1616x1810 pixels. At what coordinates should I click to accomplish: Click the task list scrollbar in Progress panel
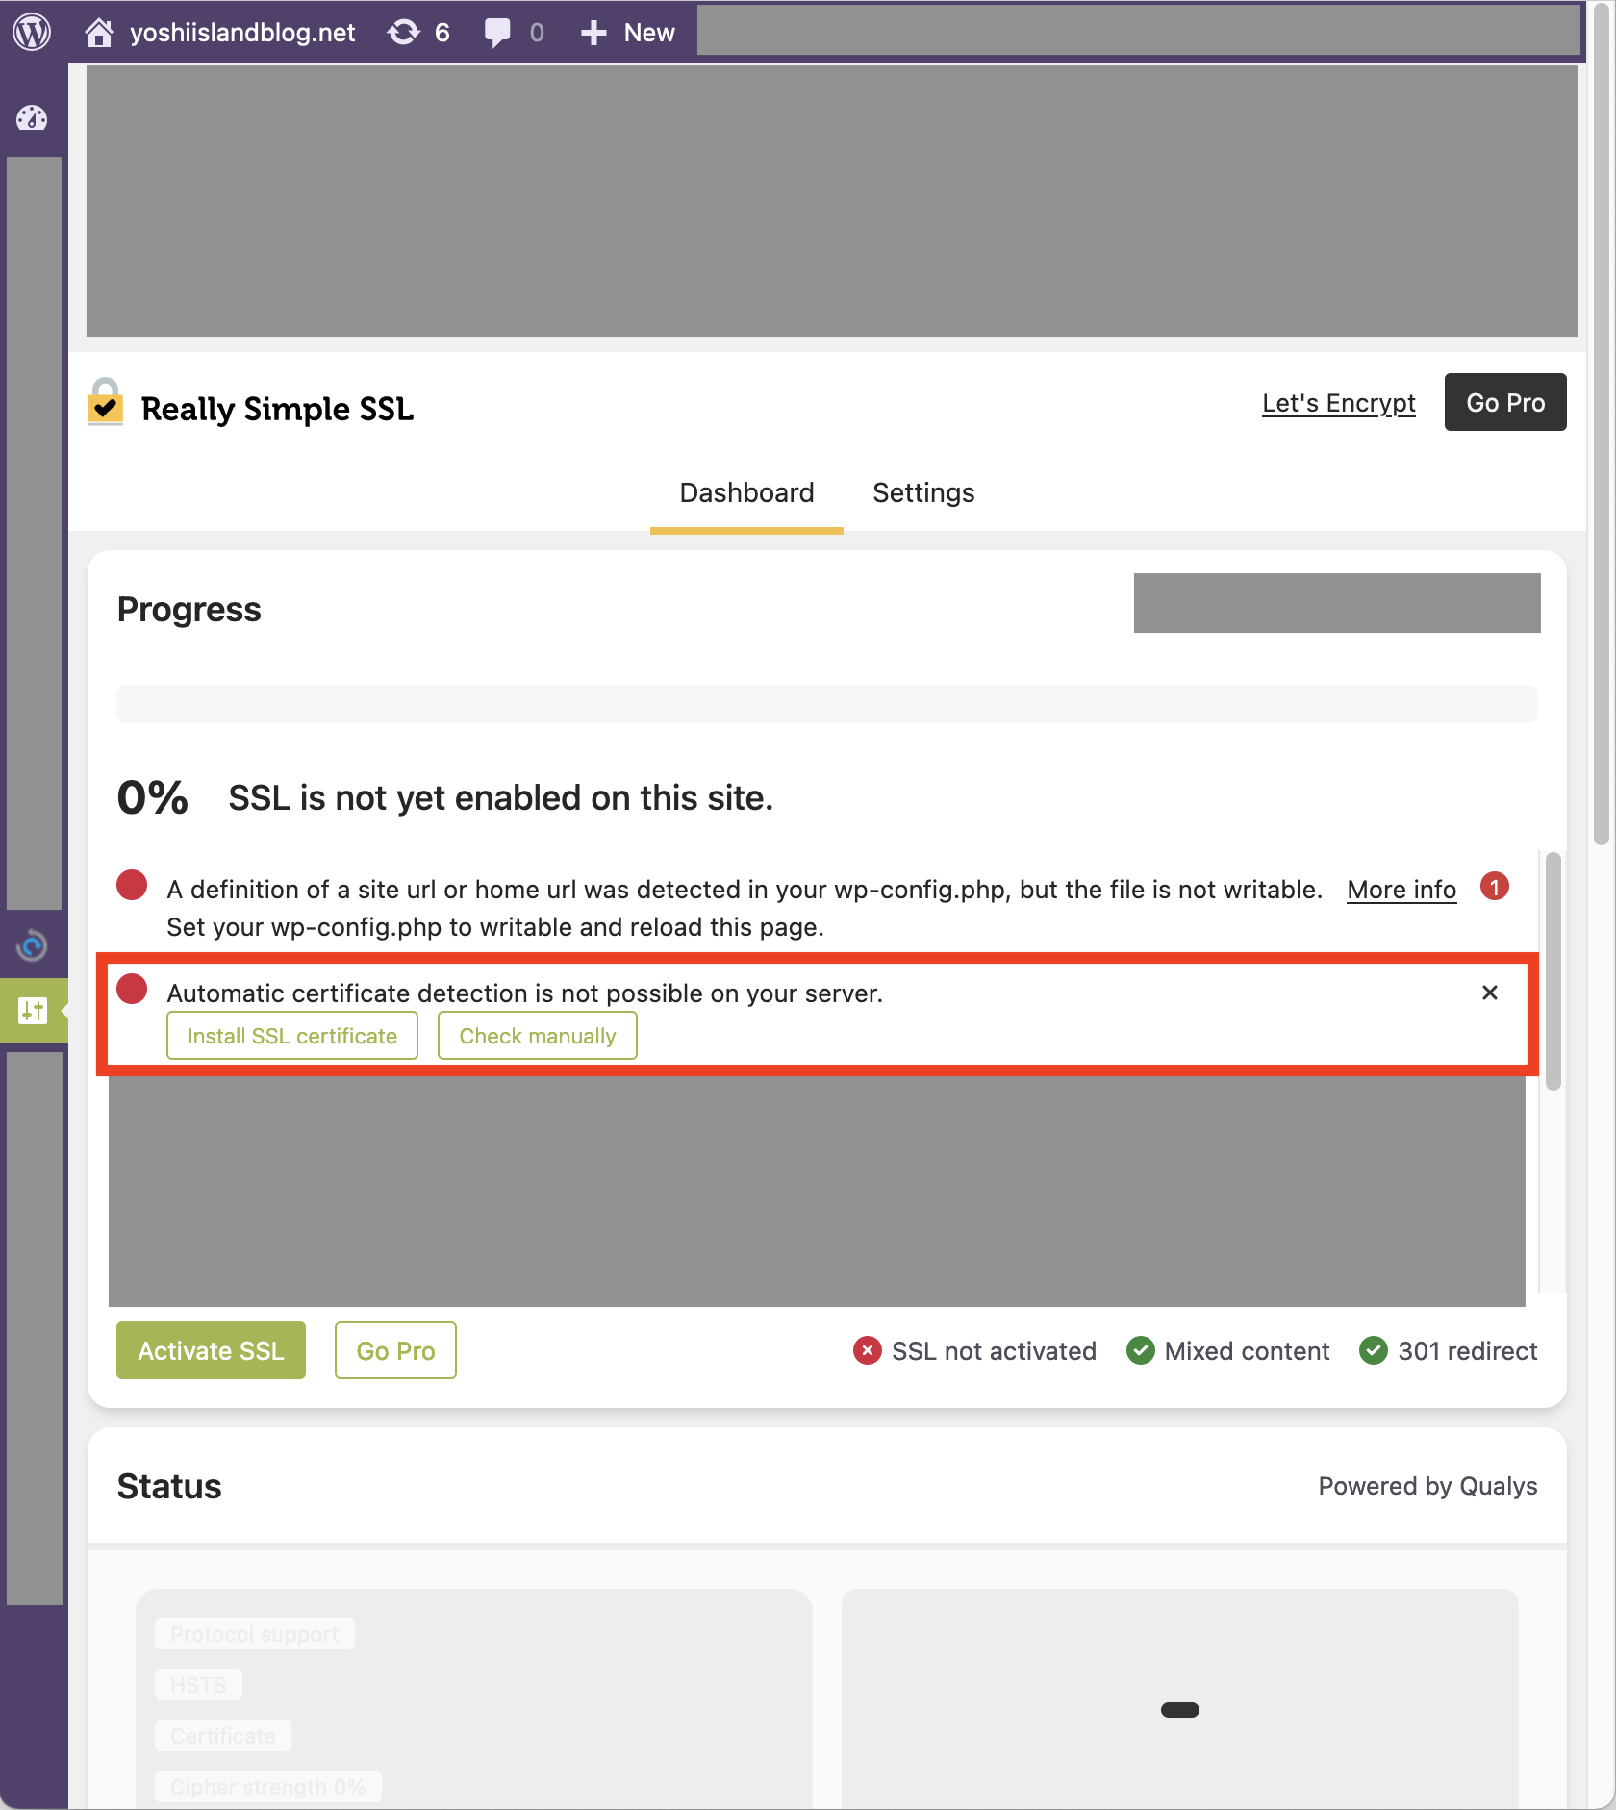(x=1553, y=971)
